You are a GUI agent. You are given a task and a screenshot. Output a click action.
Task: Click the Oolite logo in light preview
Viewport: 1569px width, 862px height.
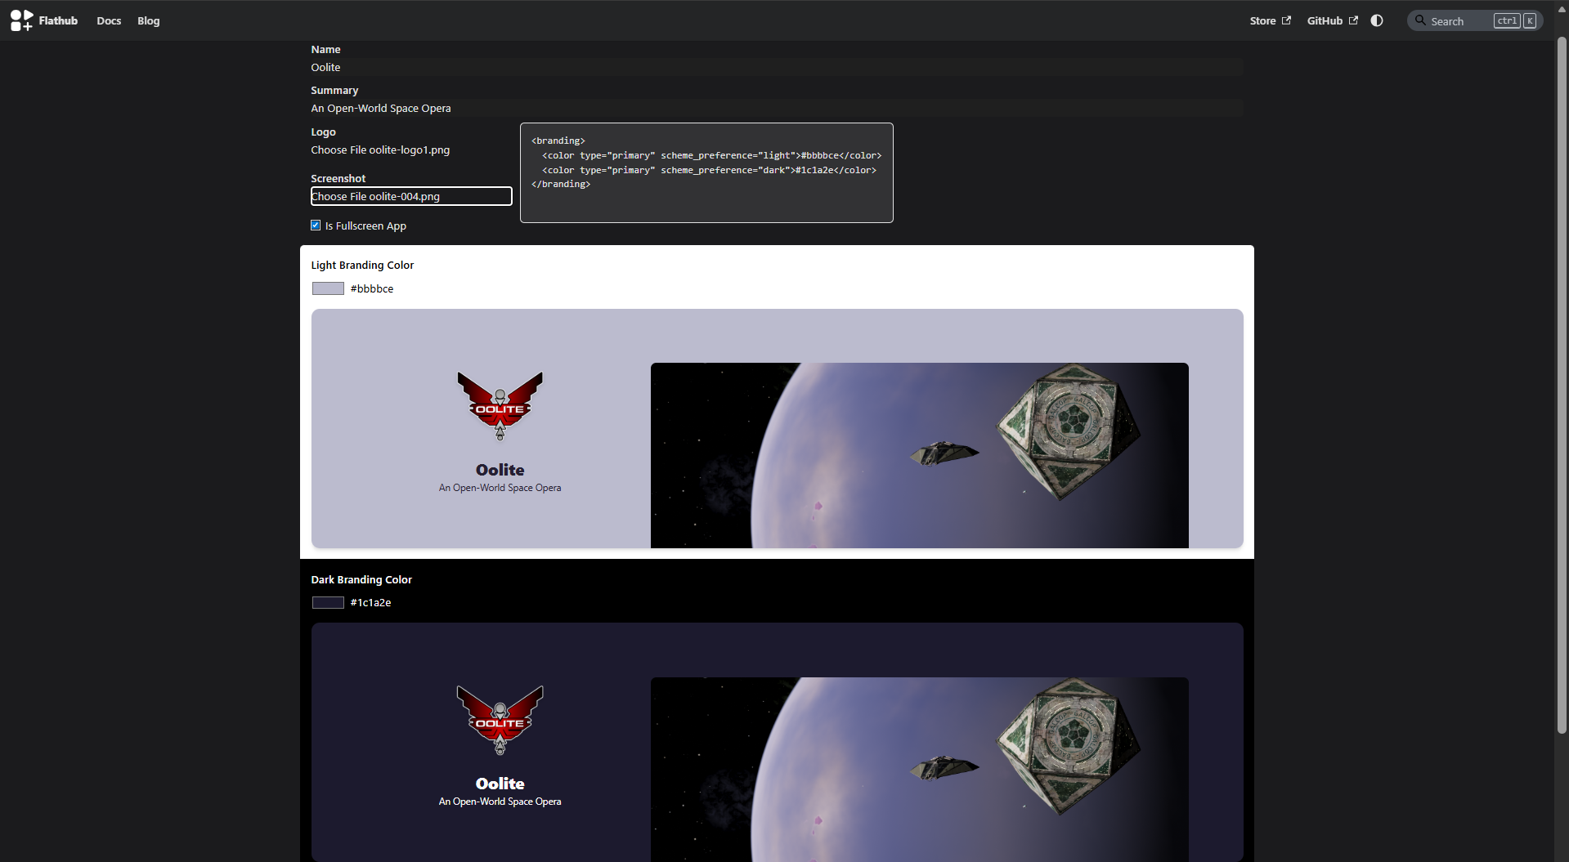click(x=500, y=406)
